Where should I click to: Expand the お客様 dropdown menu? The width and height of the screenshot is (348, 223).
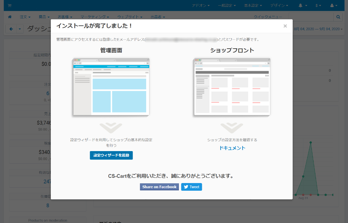65,17
